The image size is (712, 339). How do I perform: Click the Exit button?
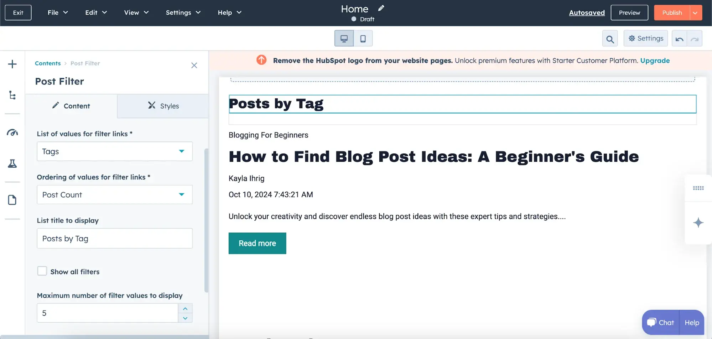coord(18,13)
